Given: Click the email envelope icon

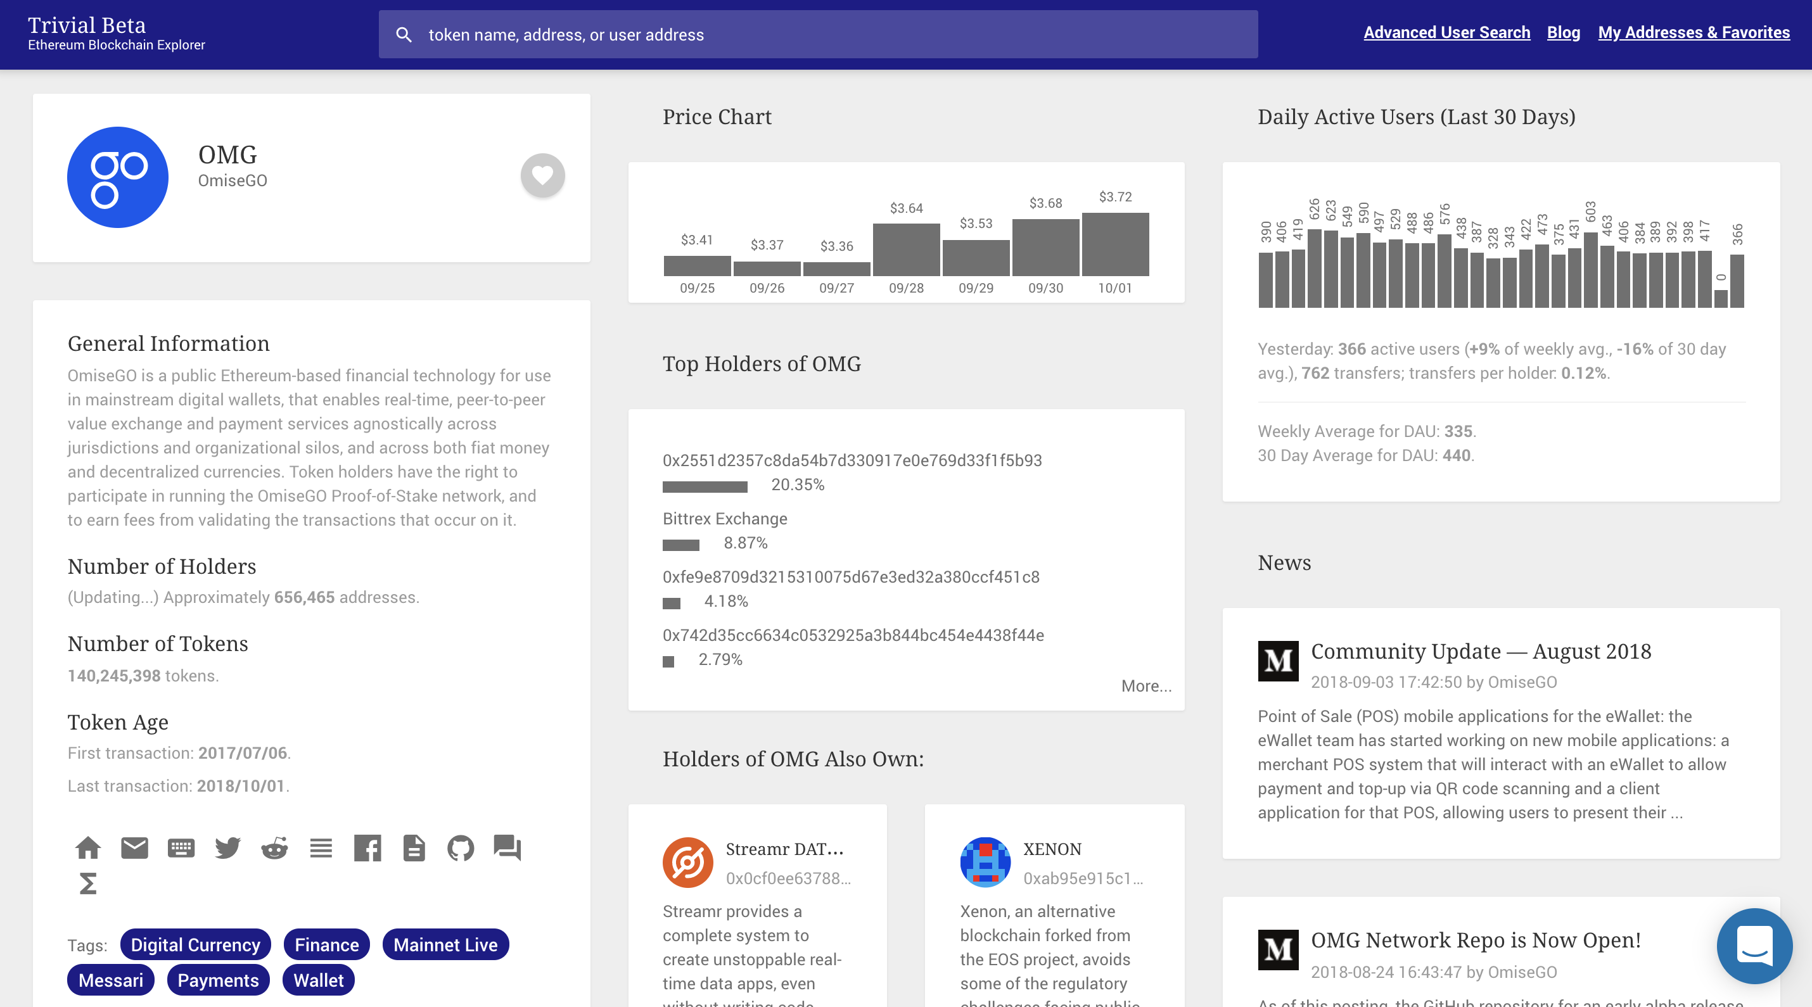Looking at the screenshot, I should click(134, 848).
